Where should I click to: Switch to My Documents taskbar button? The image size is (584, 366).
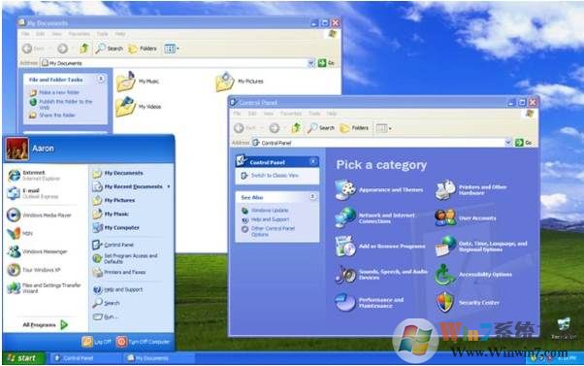coord(148,358)
